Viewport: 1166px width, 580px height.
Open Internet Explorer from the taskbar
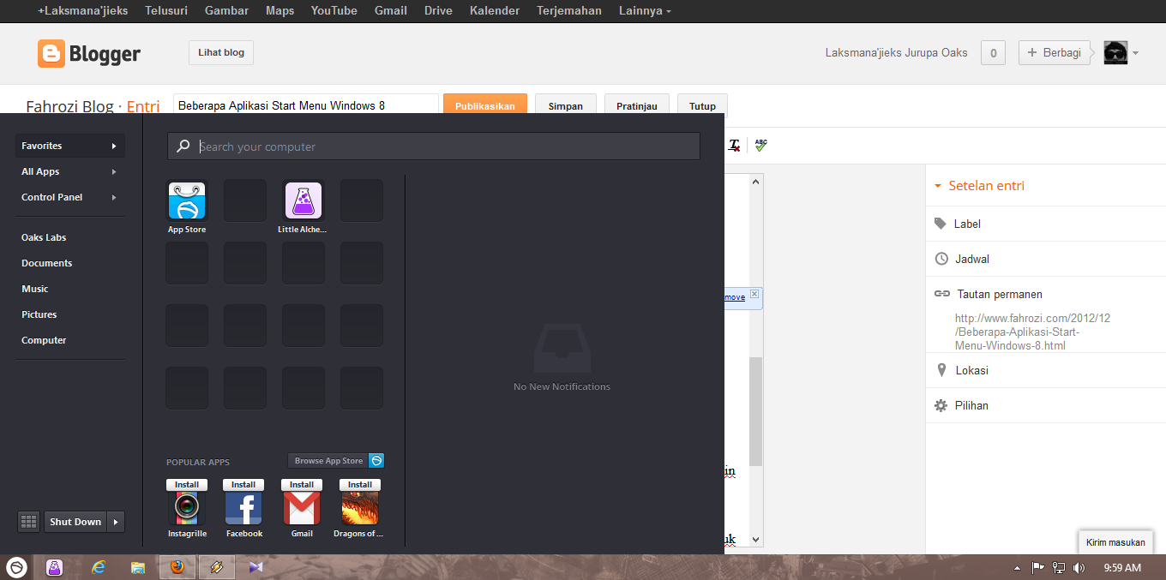tap(99, 567)
